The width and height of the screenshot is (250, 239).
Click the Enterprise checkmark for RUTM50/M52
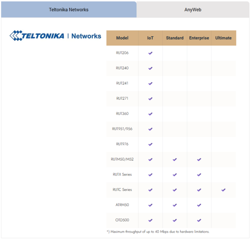pos(199,160)
